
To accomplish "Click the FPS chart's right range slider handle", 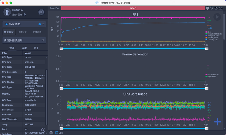I will [x=207, y=49].
